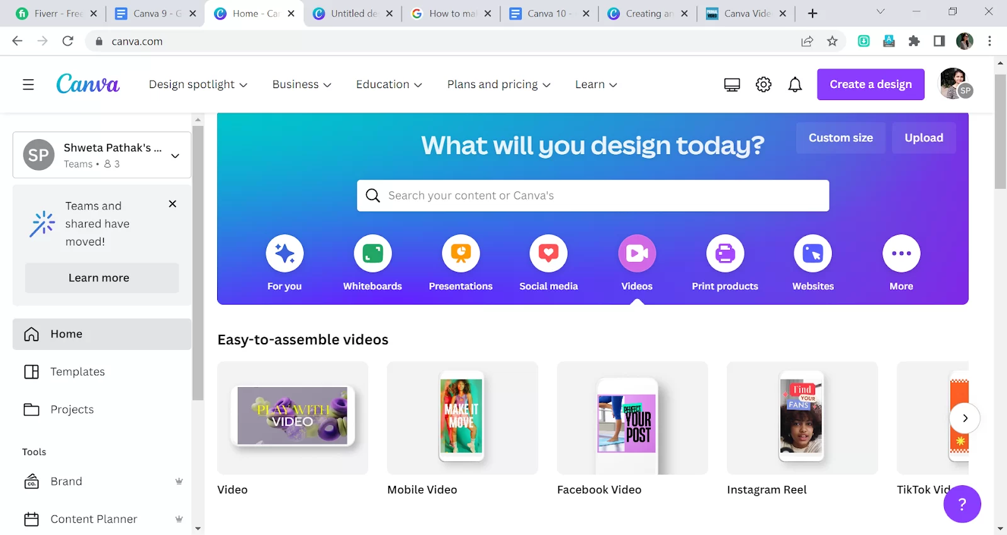Open the settings gear icon
This screenshot has height=535, width=1007.
(x=763, y=84)
